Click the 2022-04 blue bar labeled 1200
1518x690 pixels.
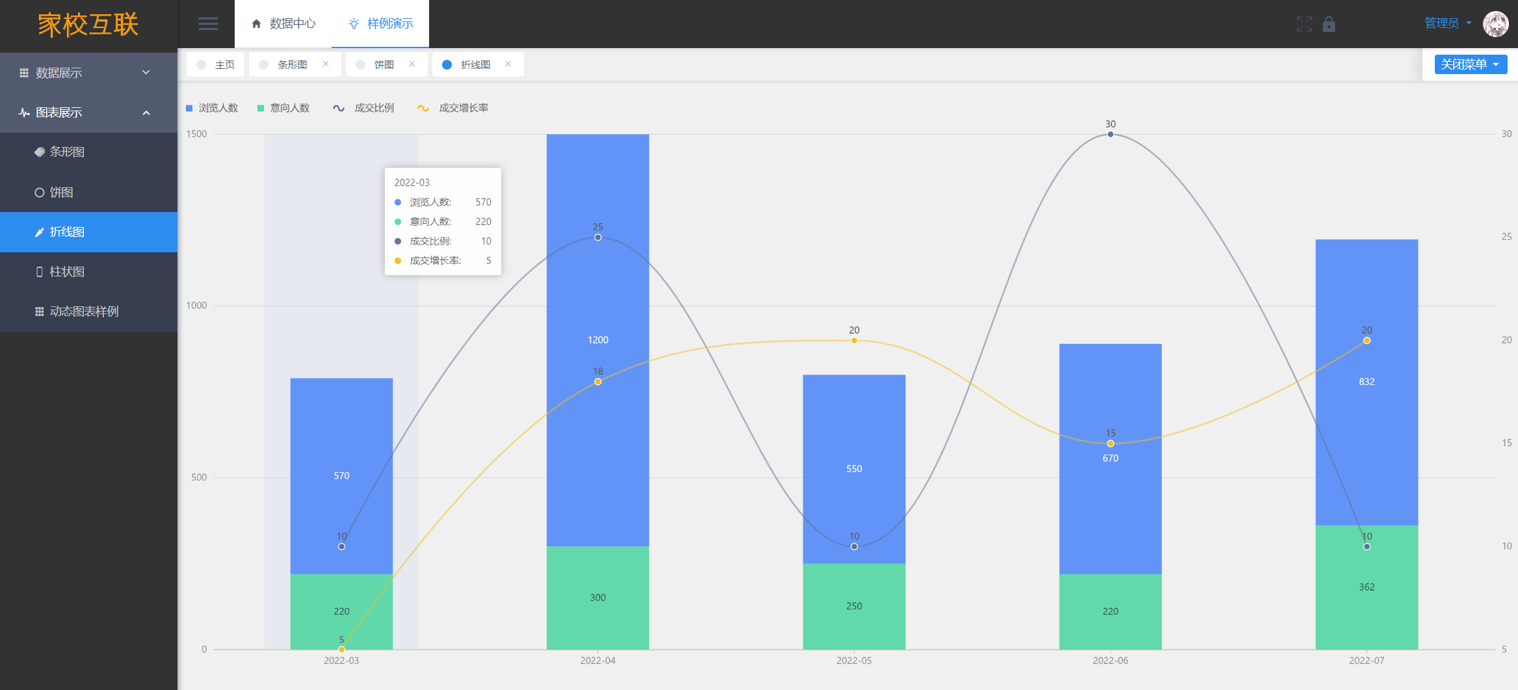coord(597,340)
